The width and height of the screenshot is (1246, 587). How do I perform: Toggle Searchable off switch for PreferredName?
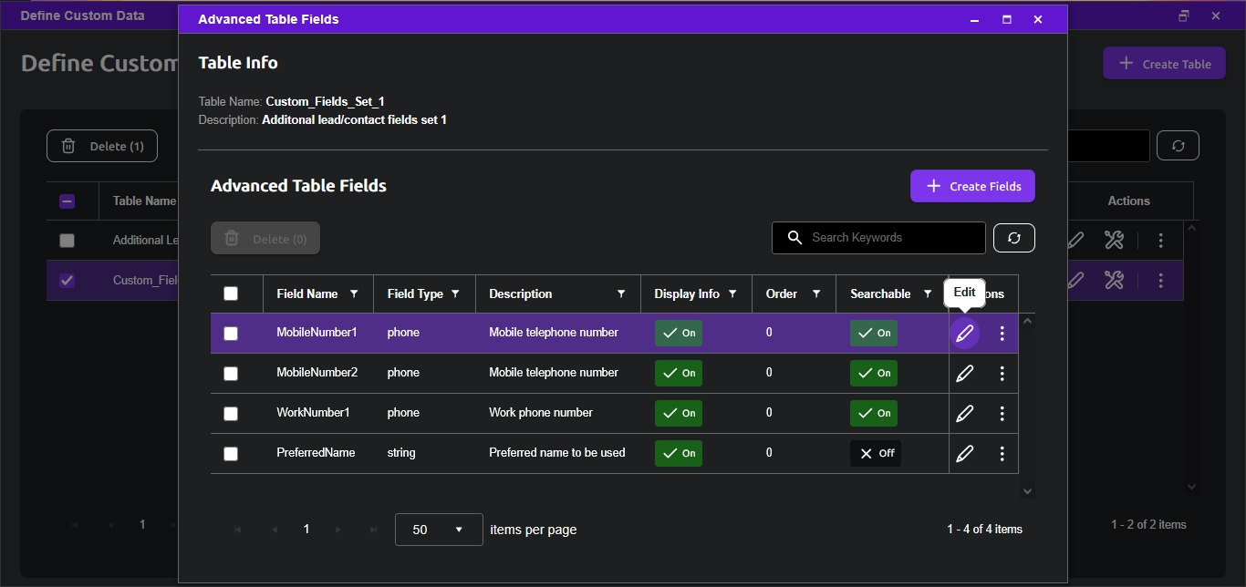876,453
